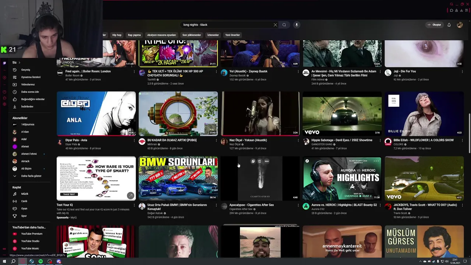Screen dimensions: 471x265
Task: Open Oynatma listeleri in sidebar
Action: coord(31,77)
